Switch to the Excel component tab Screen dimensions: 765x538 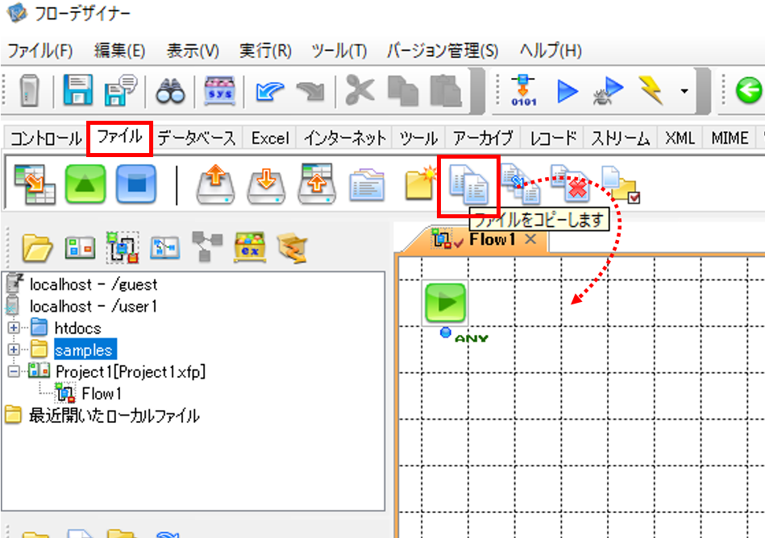click(x=270, y=138)
